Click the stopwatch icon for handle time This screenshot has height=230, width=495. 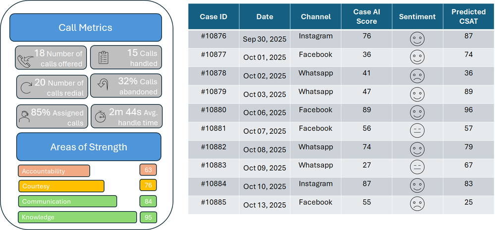point(101,116)
